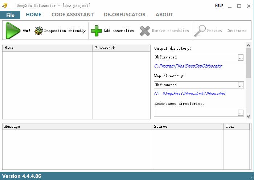Click the Message column header
This screenshot has width=254, height=180.
[77, 127]
